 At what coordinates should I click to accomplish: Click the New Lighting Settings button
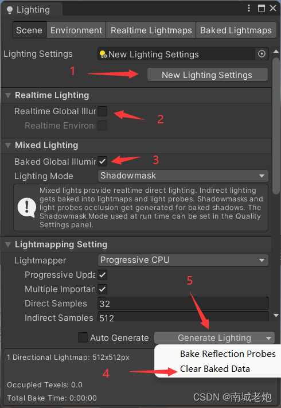pyautogui.click(x=208, y=75)
